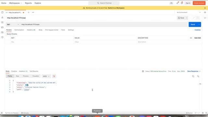
Task: Open the Explore menu item
Action: [38, 3]
